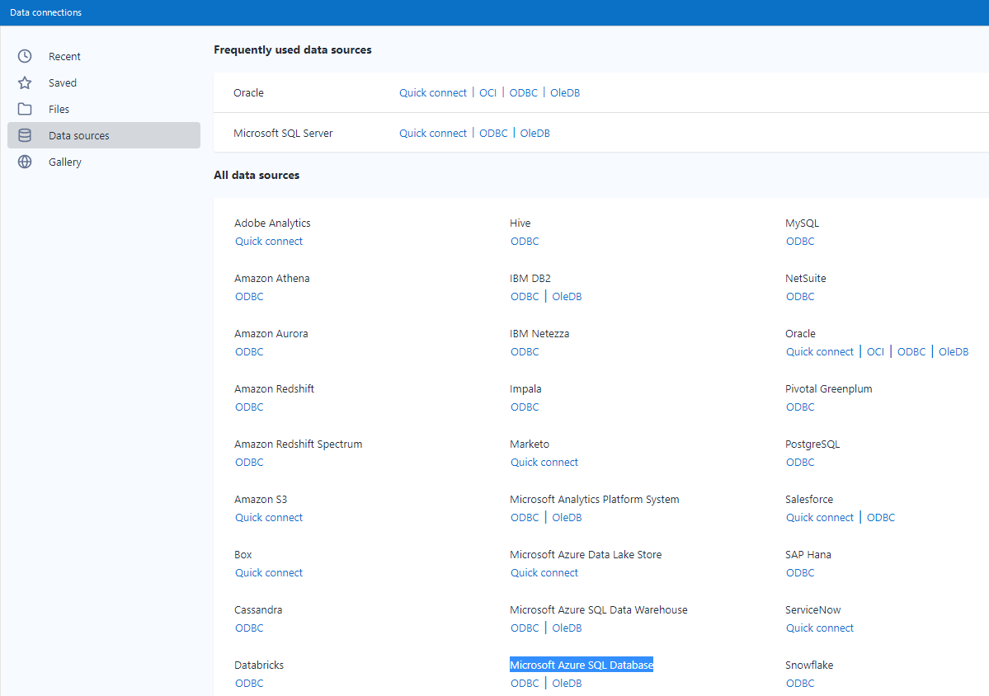Screen dimensions: 989x696
Task: Quick connect to Marketo
Action: [544, 462]
